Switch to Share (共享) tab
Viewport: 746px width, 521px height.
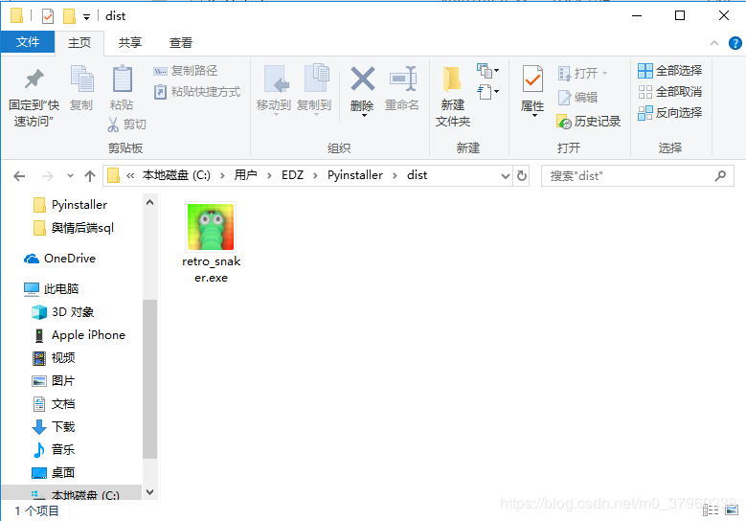pyautogui.click(x=130, y=43)
